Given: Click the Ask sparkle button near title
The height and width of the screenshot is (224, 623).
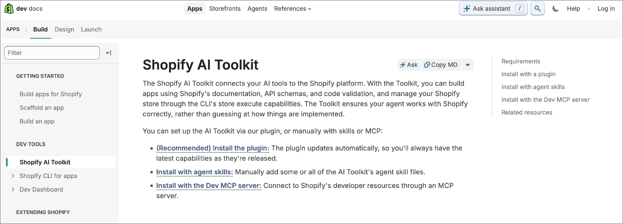Looking at the screenshot, I should click(x=409, y=65).
